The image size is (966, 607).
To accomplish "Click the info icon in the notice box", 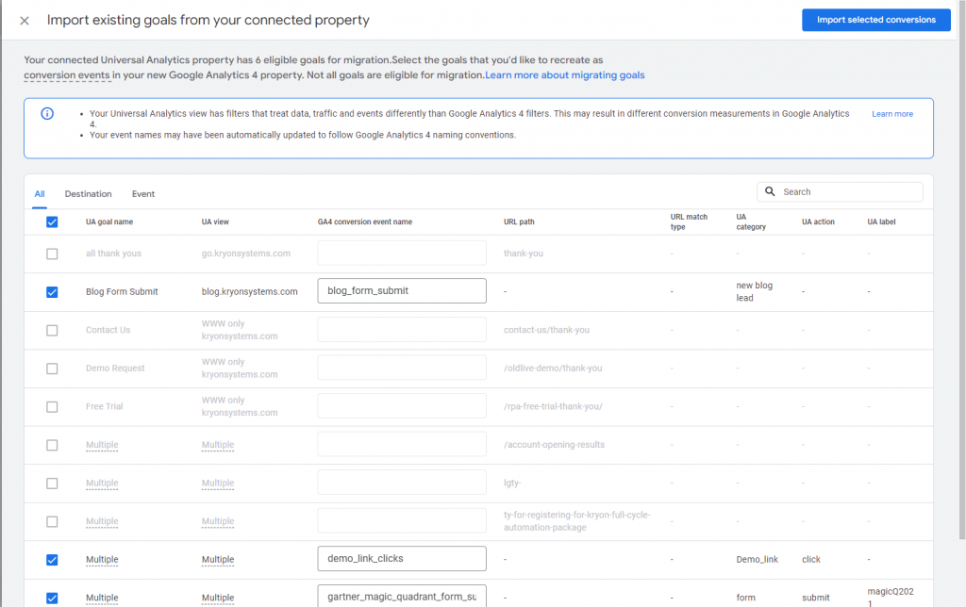I will (47, 114).
